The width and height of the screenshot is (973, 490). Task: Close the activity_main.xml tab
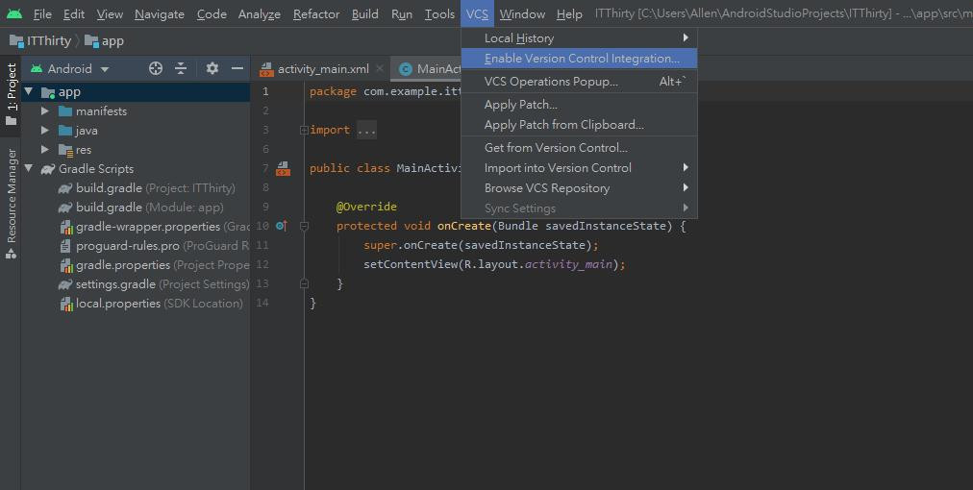380,68
